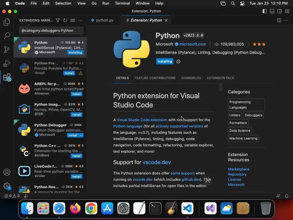Split the editor right
The height and width of the screenshot is (220, 293).
click(279, 20)
